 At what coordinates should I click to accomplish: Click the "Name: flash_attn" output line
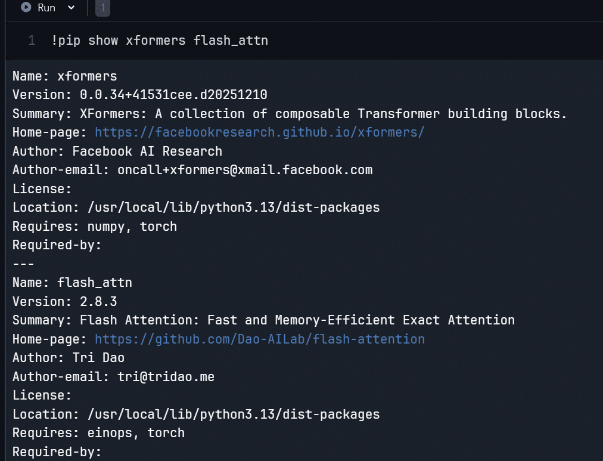[72, 282]
